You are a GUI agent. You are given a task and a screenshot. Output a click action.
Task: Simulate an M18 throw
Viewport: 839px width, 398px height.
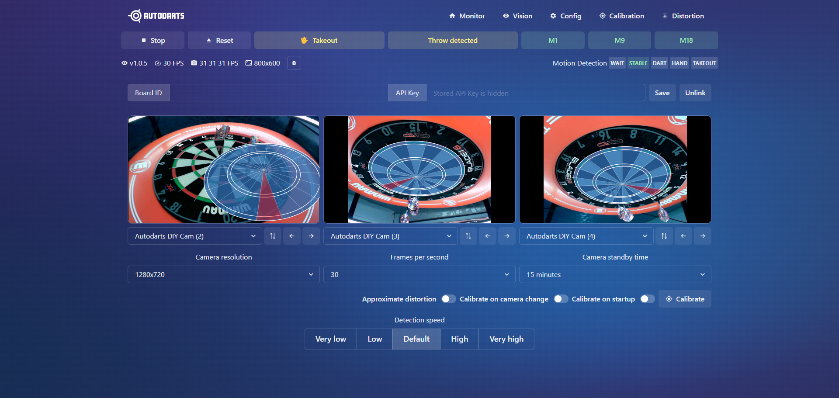point(686,40)
